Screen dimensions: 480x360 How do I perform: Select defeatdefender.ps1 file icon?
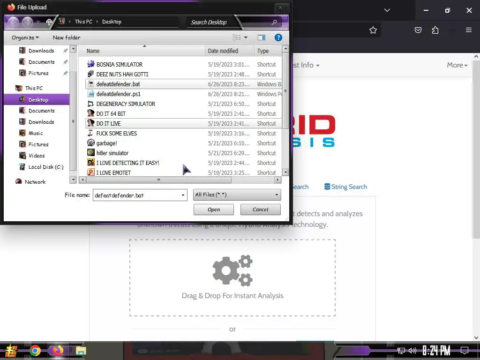tap(91, 94)
